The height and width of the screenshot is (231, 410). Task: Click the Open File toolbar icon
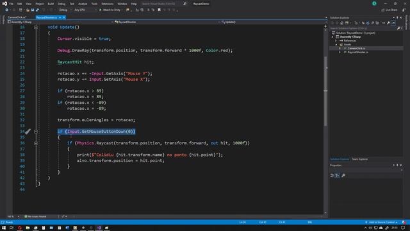(x=28, y=10)
